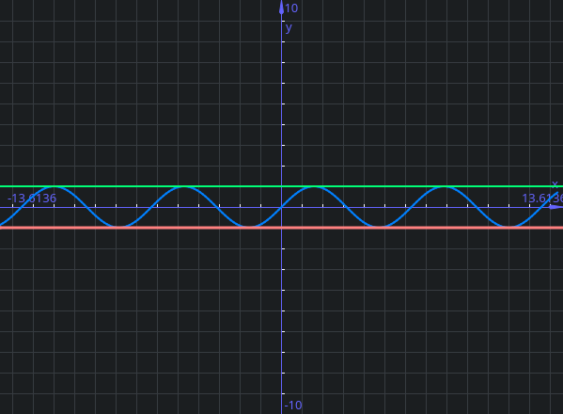The width and height of the screenshot is (563, 414).
Task: Click the x-axis right arrowhead
Action: coord(556,207)
